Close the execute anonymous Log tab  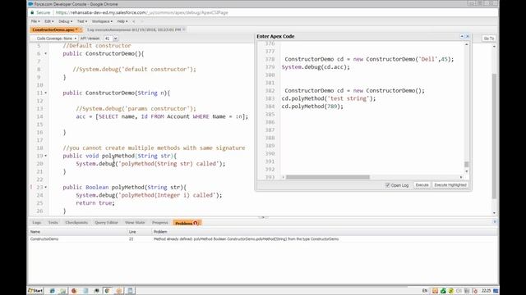pos(184,29)
